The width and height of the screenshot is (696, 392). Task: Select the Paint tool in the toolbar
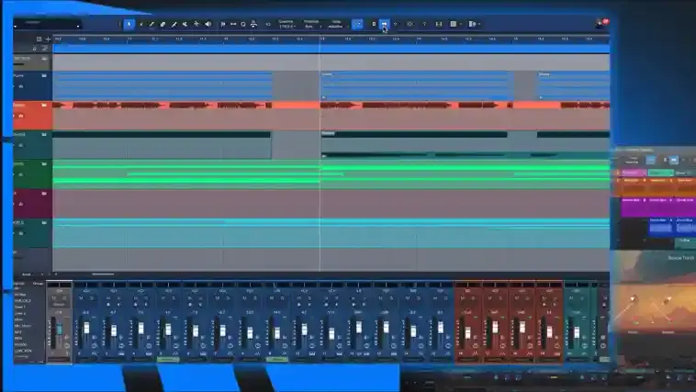174,25
